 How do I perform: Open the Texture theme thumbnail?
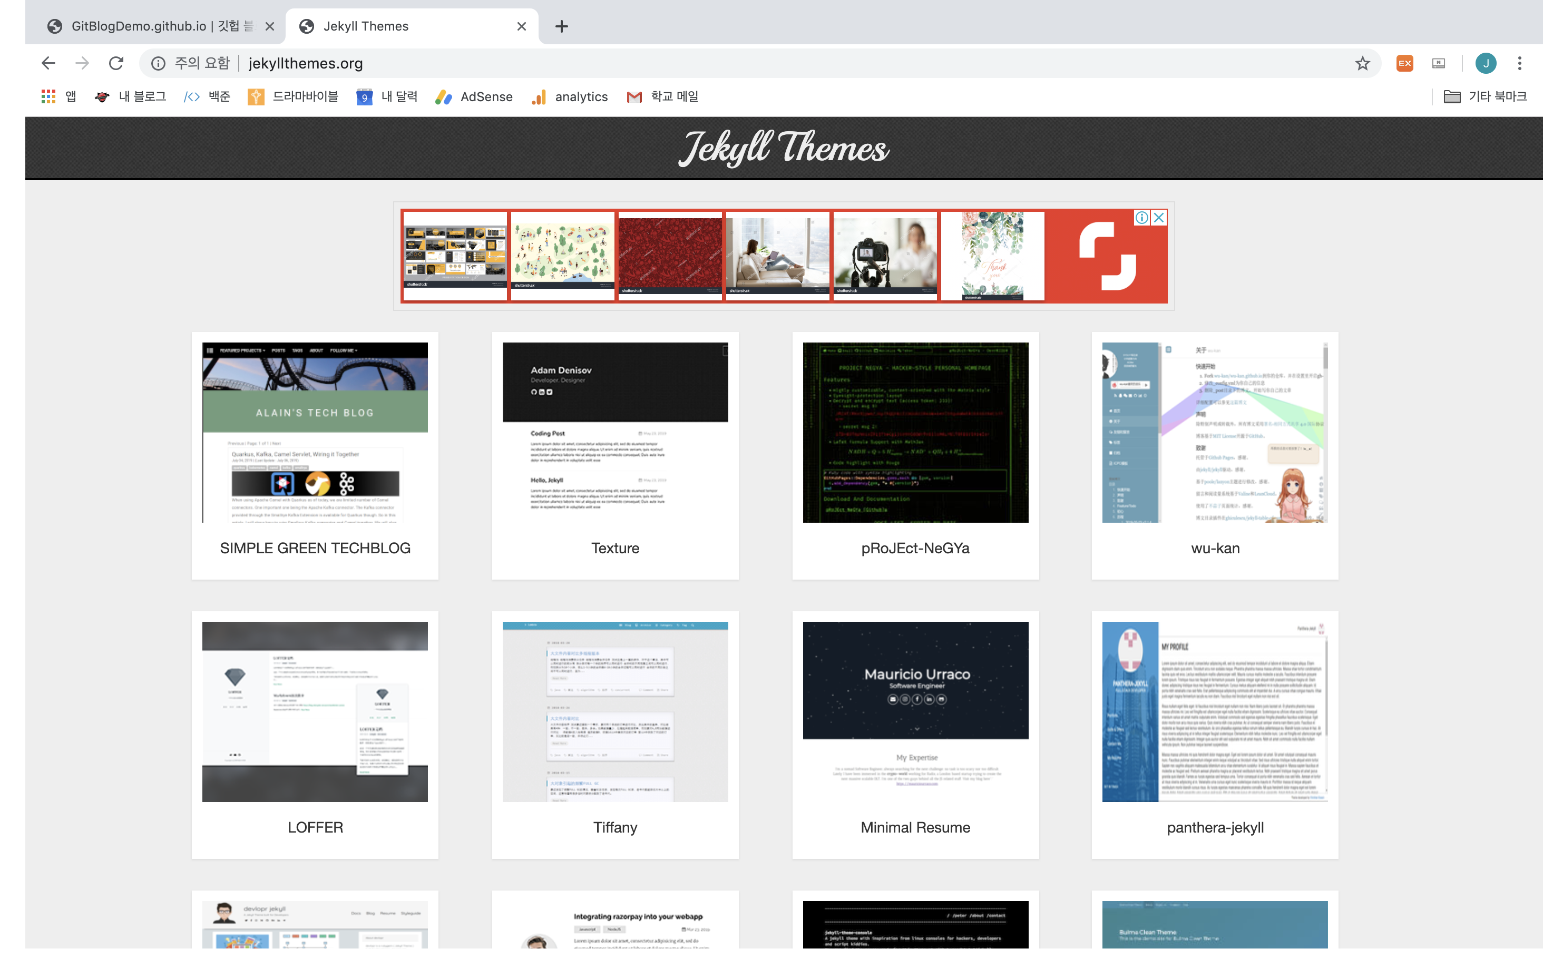point(615,432)
